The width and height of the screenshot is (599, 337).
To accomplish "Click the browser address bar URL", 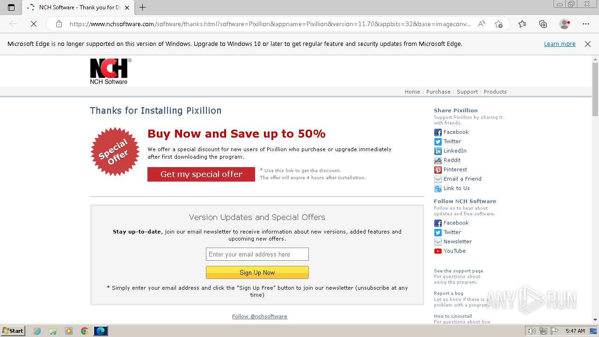I will pos(270,24).
